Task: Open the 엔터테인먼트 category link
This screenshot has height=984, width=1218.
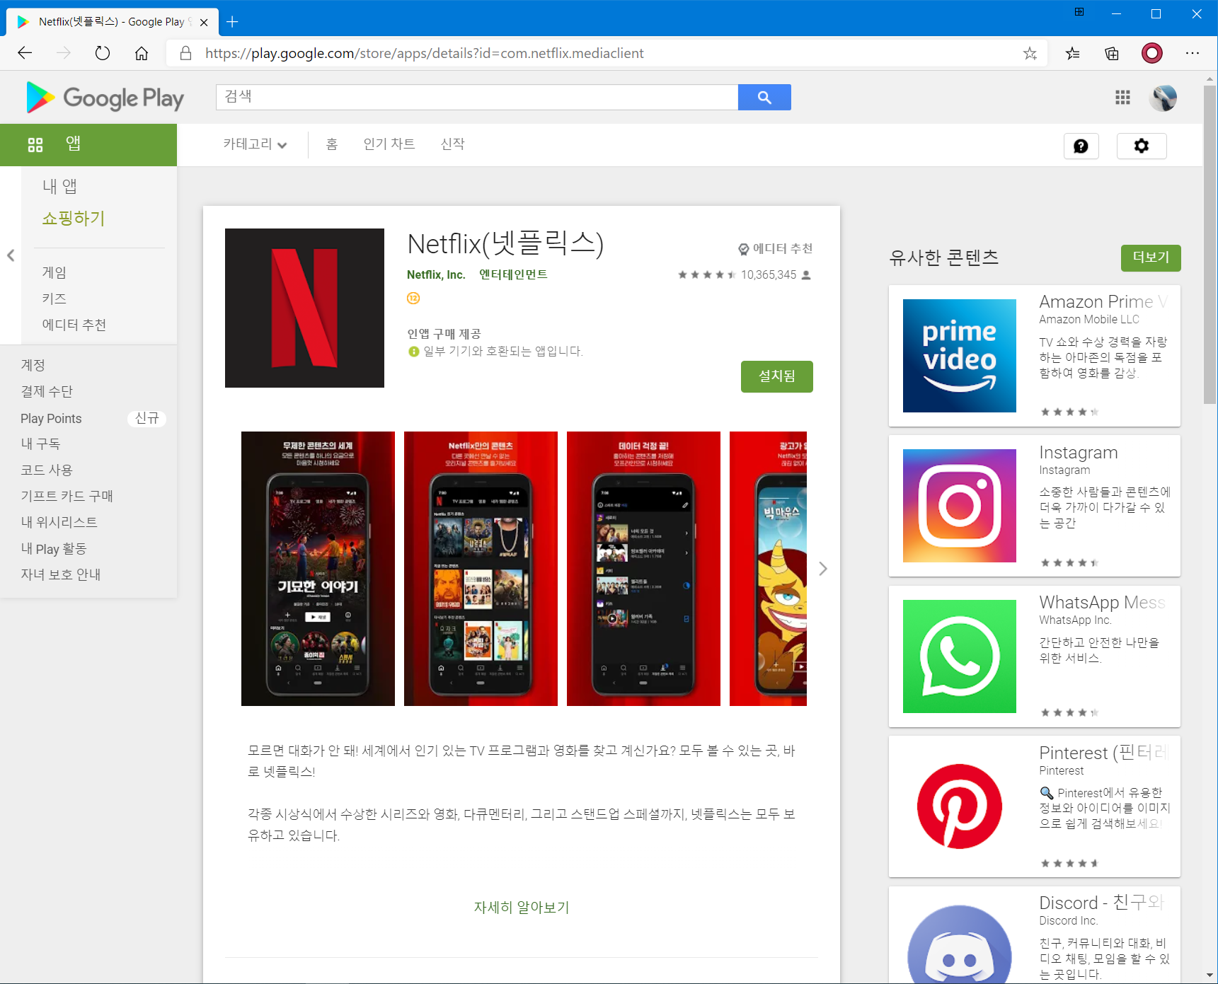Action: click(514, 274)
